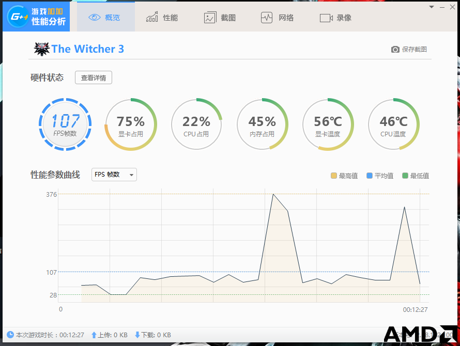Switch to the 性能 performance tab
This screenshot has height=346, width=460.
click(x=162, y=18)
